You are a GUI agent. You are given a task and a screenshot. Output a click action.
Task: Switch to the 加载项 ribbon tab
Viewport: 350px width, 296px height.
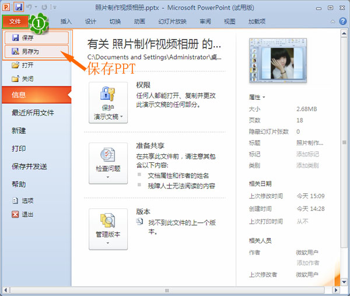257,22
